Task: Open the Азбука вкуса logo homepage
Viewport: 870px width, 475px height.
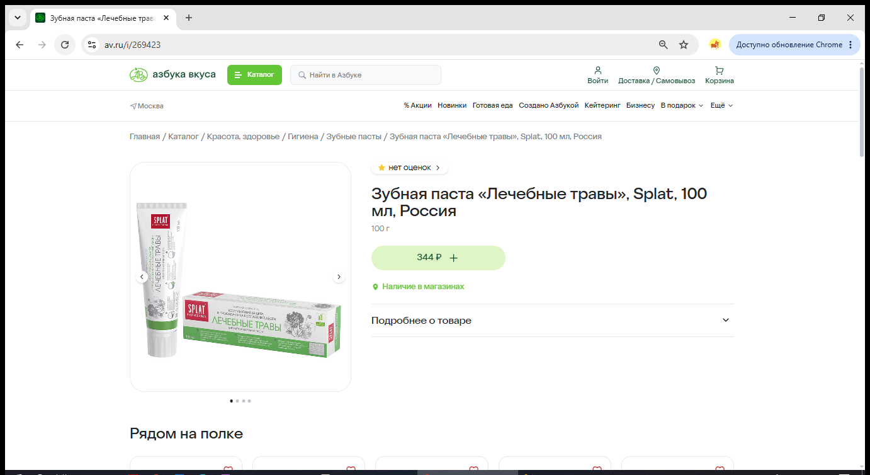Action: 172,75
